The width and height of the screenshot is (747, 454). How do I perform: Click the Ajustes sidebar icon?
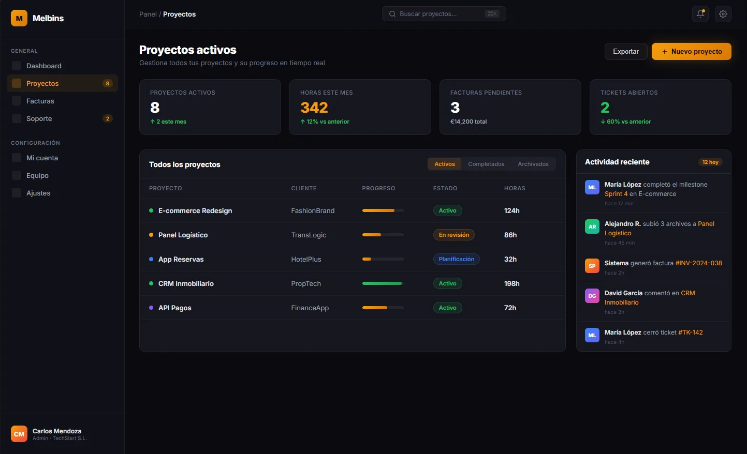[16, 193]
